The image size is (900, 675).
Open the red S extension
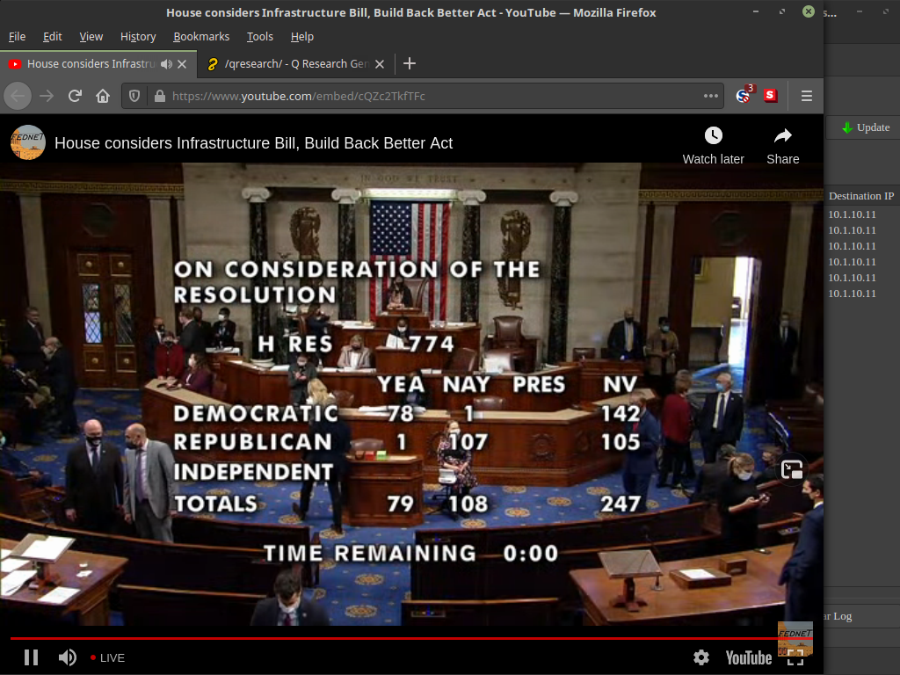click(770, 96)
